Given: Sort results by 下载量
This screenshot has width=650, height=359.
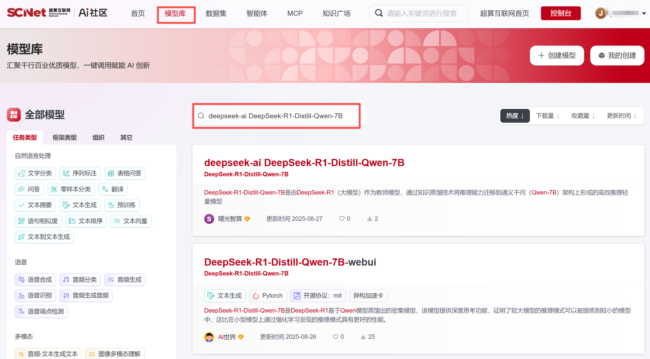Looking at the screenshot, I should [x=548, y=116].
